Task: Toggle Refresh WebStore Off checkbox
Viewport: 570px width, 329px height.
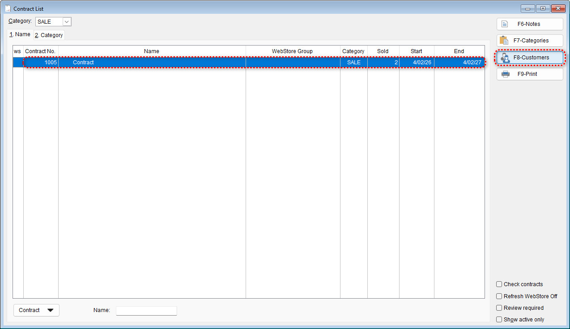Action: click(x=499, y=296)
